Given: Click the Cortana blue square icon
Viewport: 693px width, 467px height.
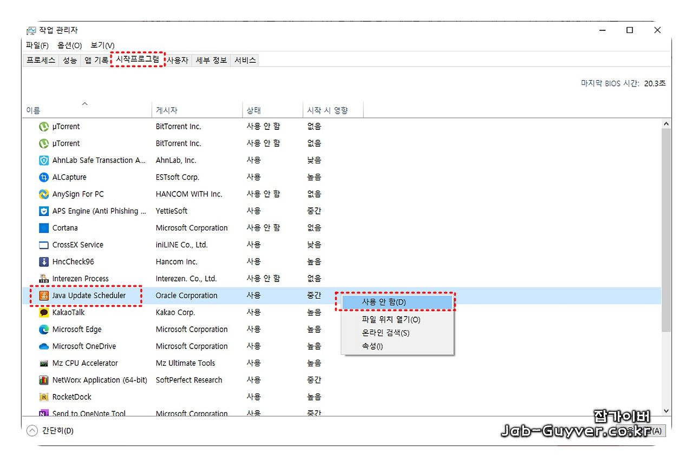Looking at the screenshot, I should tap(44, 228).
